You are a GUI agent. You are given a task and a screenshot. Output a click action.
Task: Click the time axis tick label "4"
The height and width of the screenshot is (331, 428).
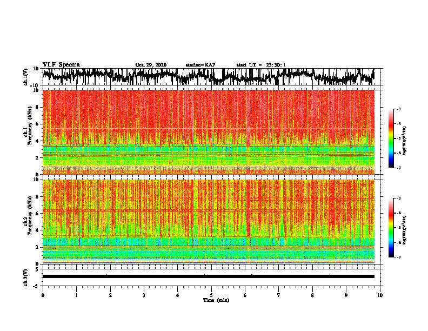[178, 295]
